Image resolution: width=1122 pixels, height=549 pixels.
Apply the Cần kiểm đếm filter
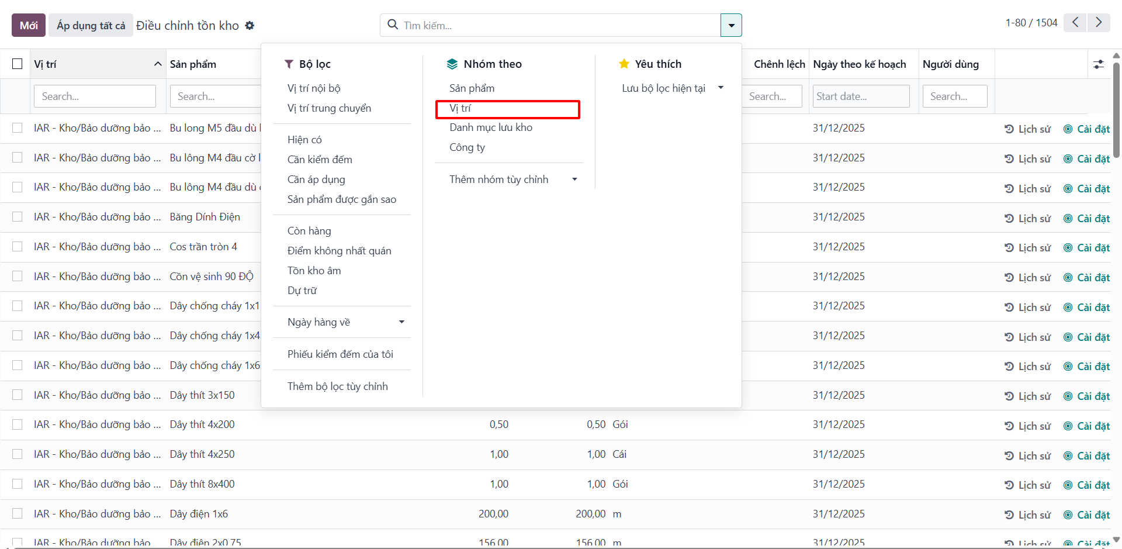320,160
